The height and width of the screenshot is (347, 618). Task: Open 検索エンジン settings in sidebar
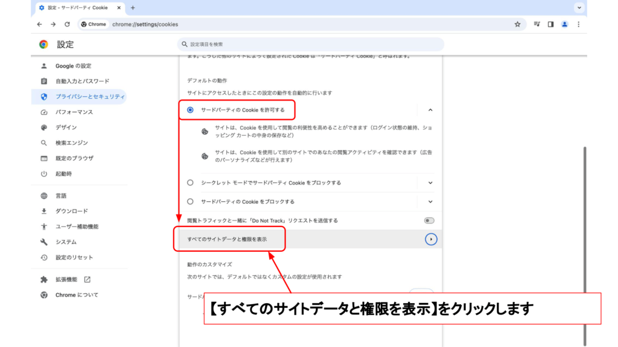tap(71, 143)
